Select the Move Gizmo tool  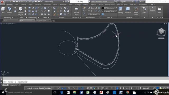click(x=136, y=11)
